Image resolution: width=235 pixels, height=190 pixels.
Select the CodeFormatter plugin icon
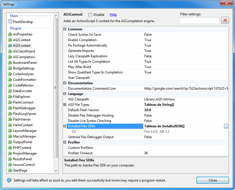pyautogui.click(x=10, y=80)
